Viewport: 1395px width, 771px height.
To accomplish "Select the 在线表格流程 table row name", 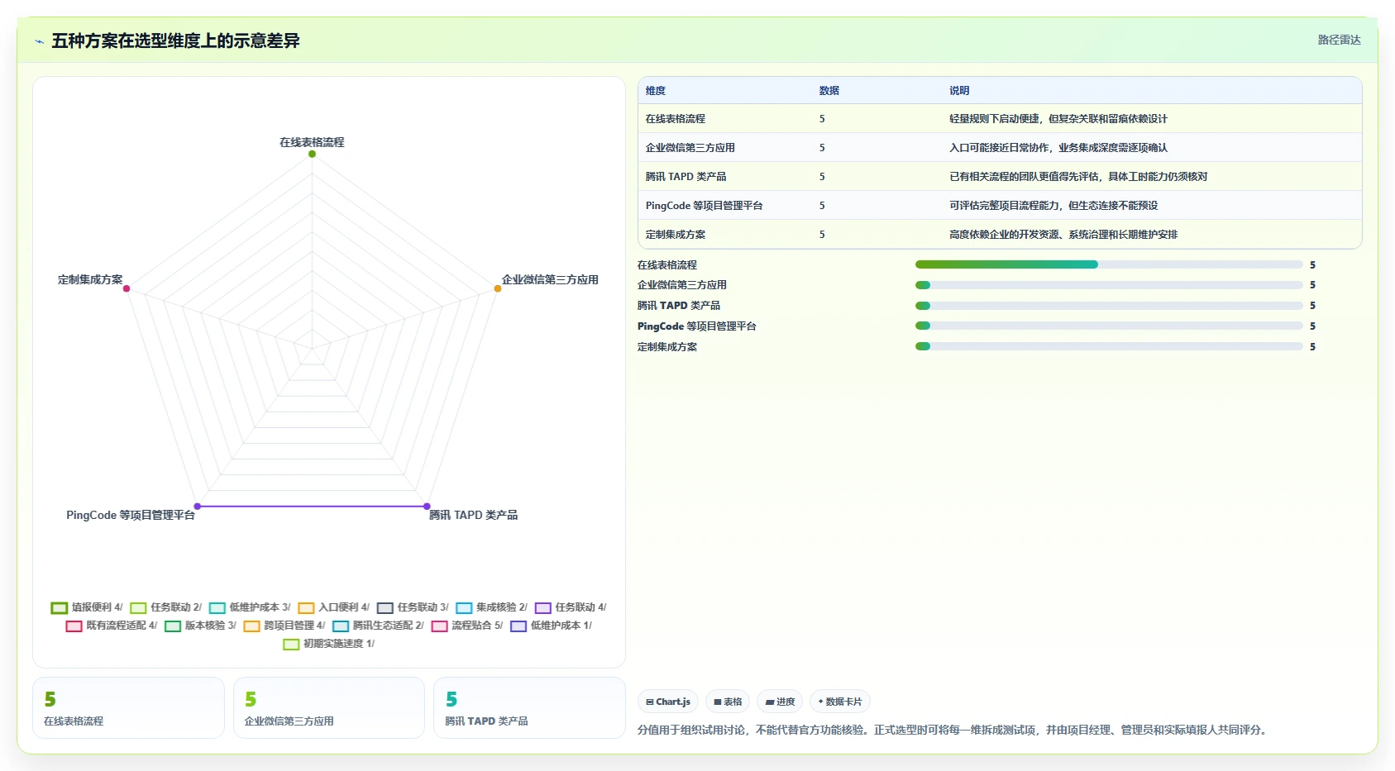I will click(x=676, y=119).
